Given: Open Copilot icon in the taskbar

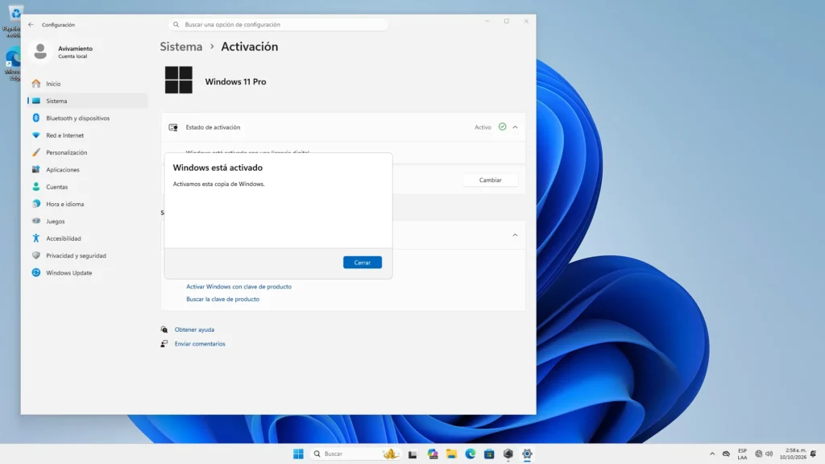Looking at the screenshot, I should point(433,454).
